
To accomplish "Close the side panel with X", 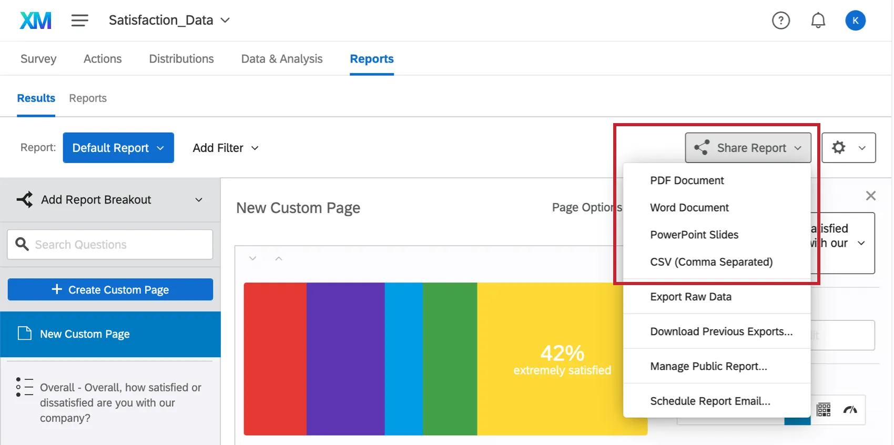I will point(871,196).
